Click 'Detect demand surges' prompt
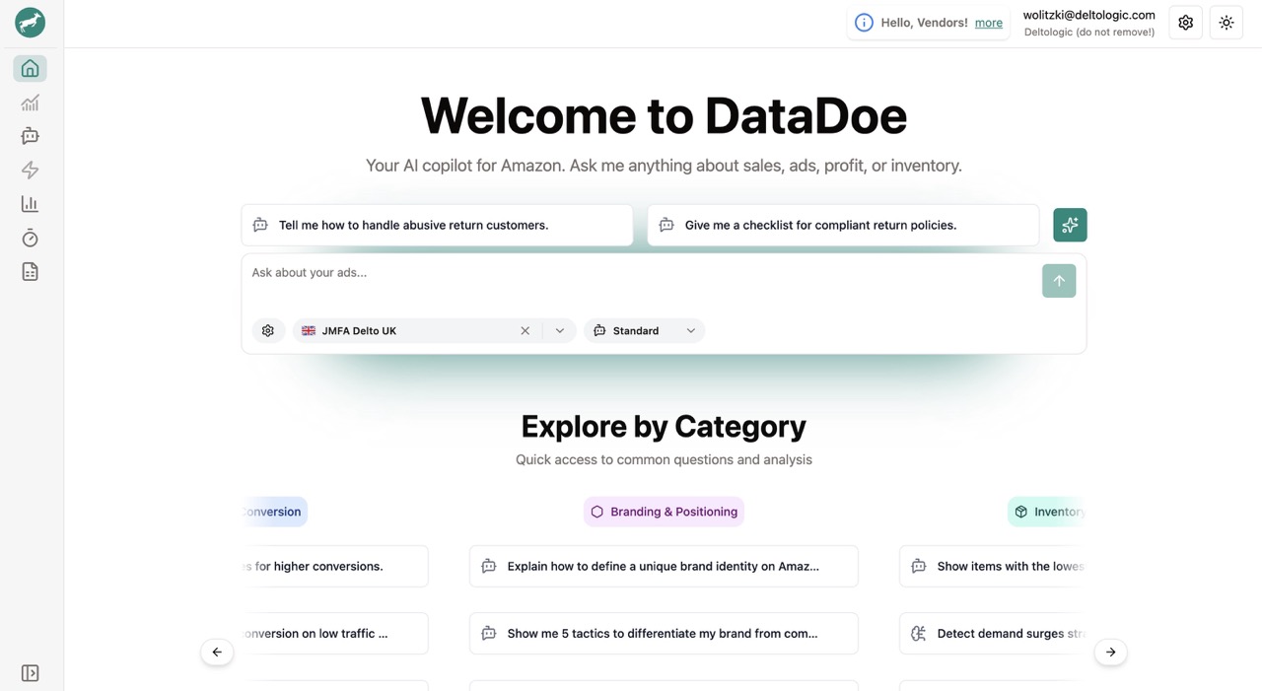 pos(992,633)
